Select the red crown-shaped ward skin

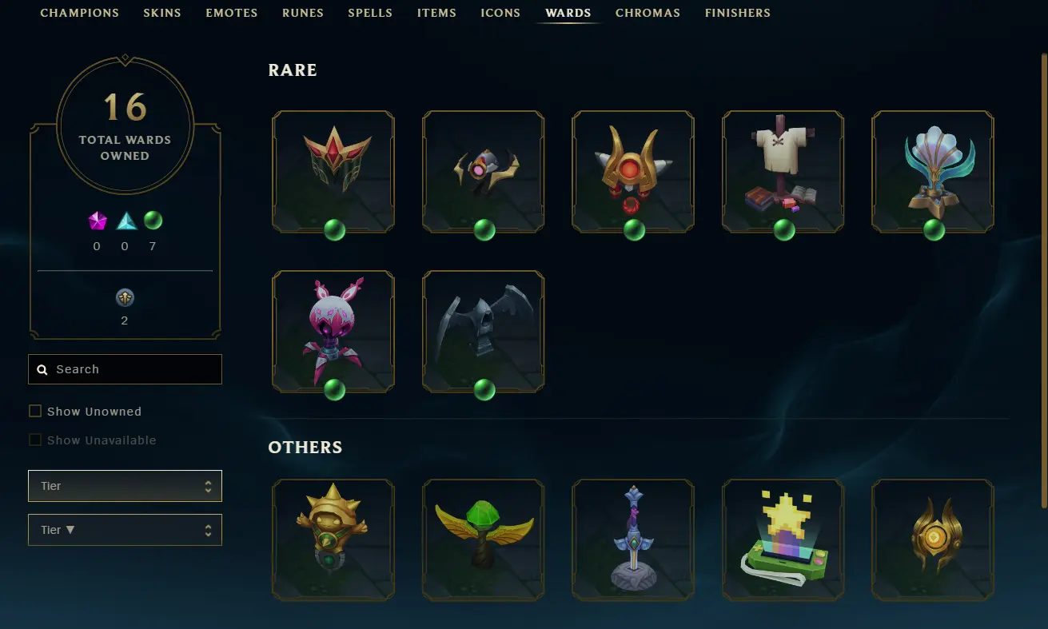(333, 172)
